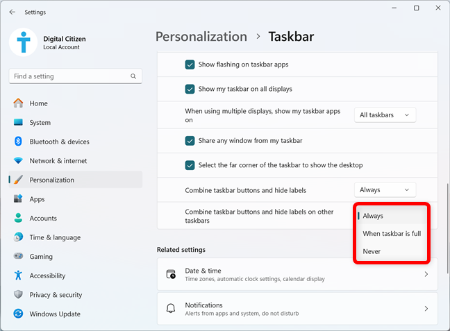Viewport: 450px width, 331px height.
Task: Uncheck Show flashing on taskbar apps
Action: tap(190, 65)
